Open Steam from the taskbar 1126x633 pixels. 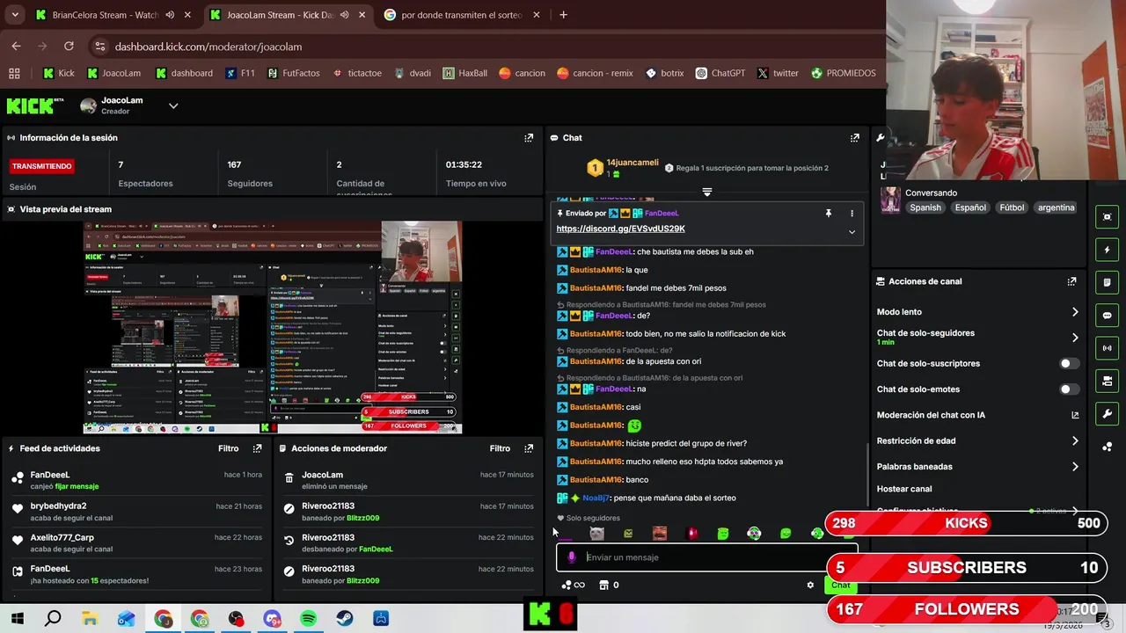pos(344,619)
